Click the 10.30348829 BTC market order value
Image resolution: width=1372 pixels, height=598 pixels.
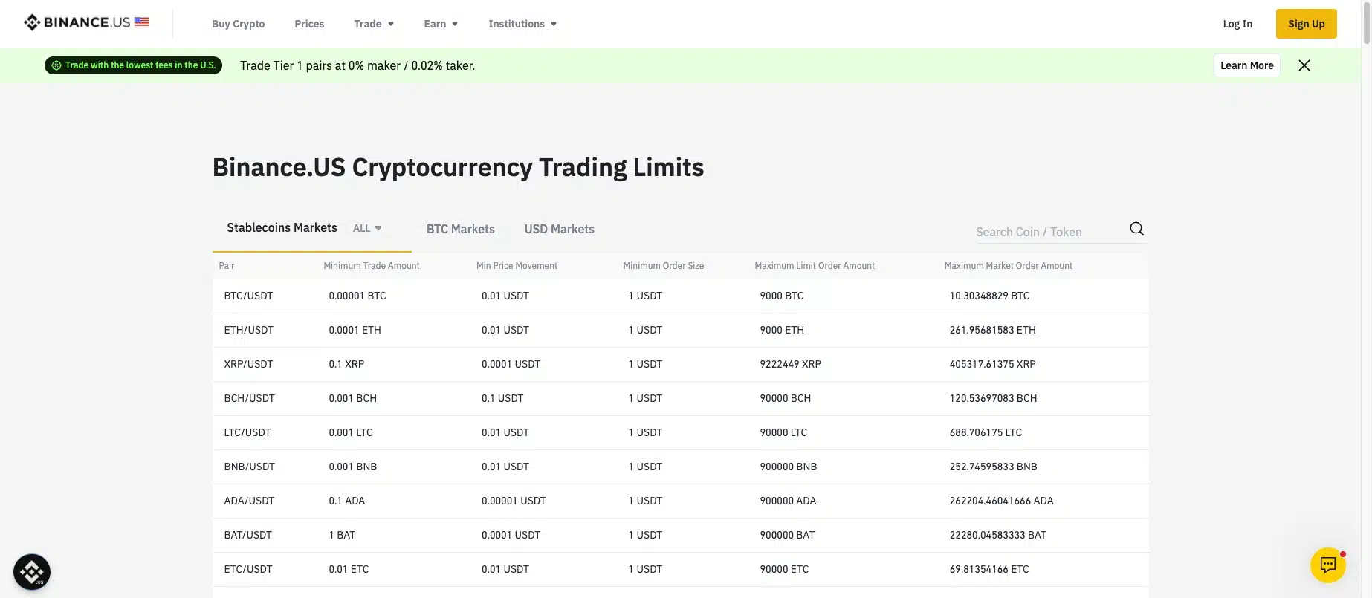point(989,296)
